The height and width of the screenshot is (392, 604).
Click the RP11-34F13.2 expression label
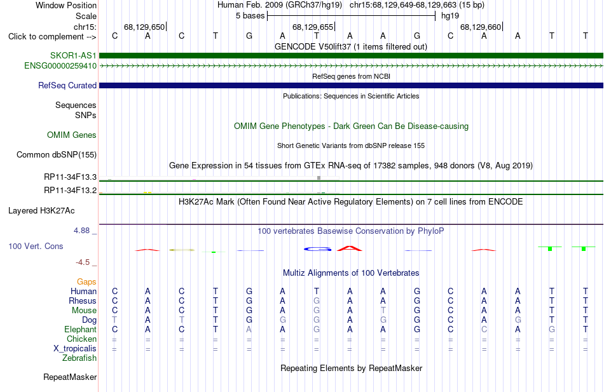pos(70,190)
